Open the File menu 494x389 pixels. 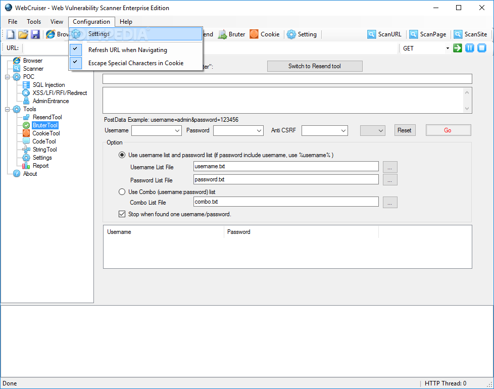click(13, 22)
